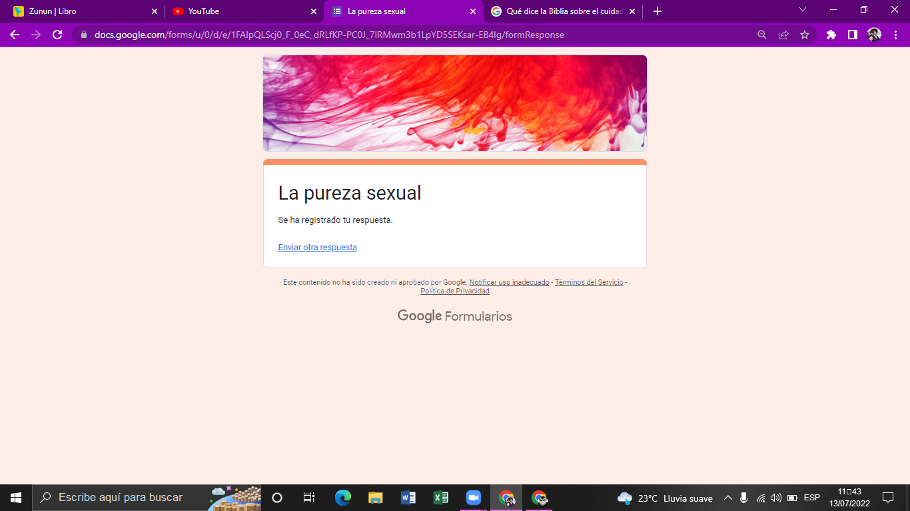
Task: Click the battery tray icon
Action: (x=792, y=498)
